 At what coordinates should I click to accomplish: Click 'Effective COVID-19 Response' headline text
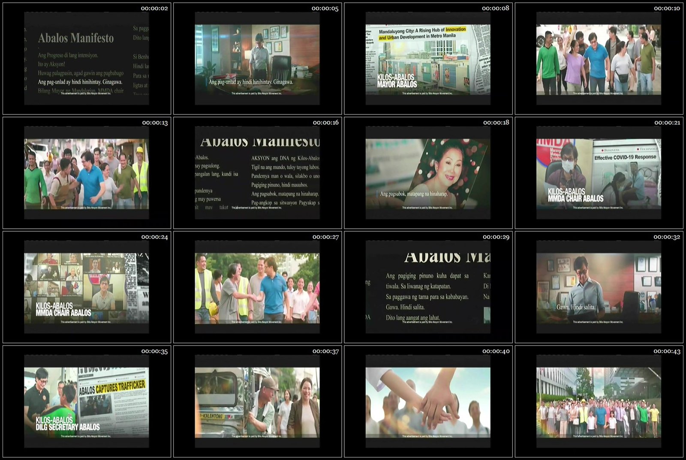pos(625,157)
